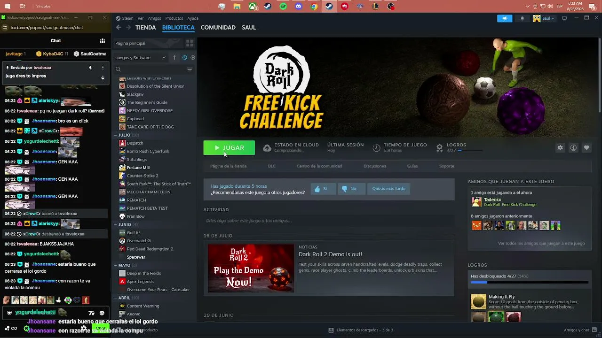
Task: Click the thumbs-down No recommendation button
Action: click(351, 189)
